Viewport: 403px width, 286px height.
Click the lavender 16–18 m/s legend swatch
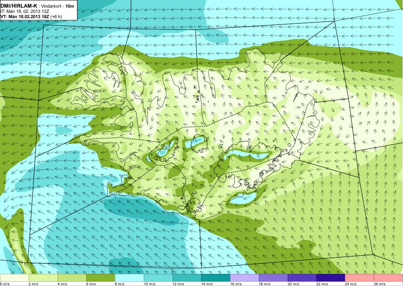tap(245, 278)
